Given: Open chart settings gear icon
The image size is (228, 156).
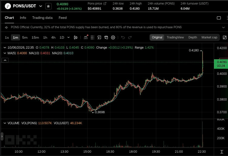Looking at the screenshot, I should 113,37.
